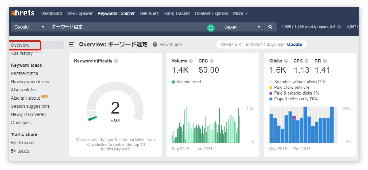Click the 1.41 RR value
This screenshot has width=368, height=170.
(323, 70)
